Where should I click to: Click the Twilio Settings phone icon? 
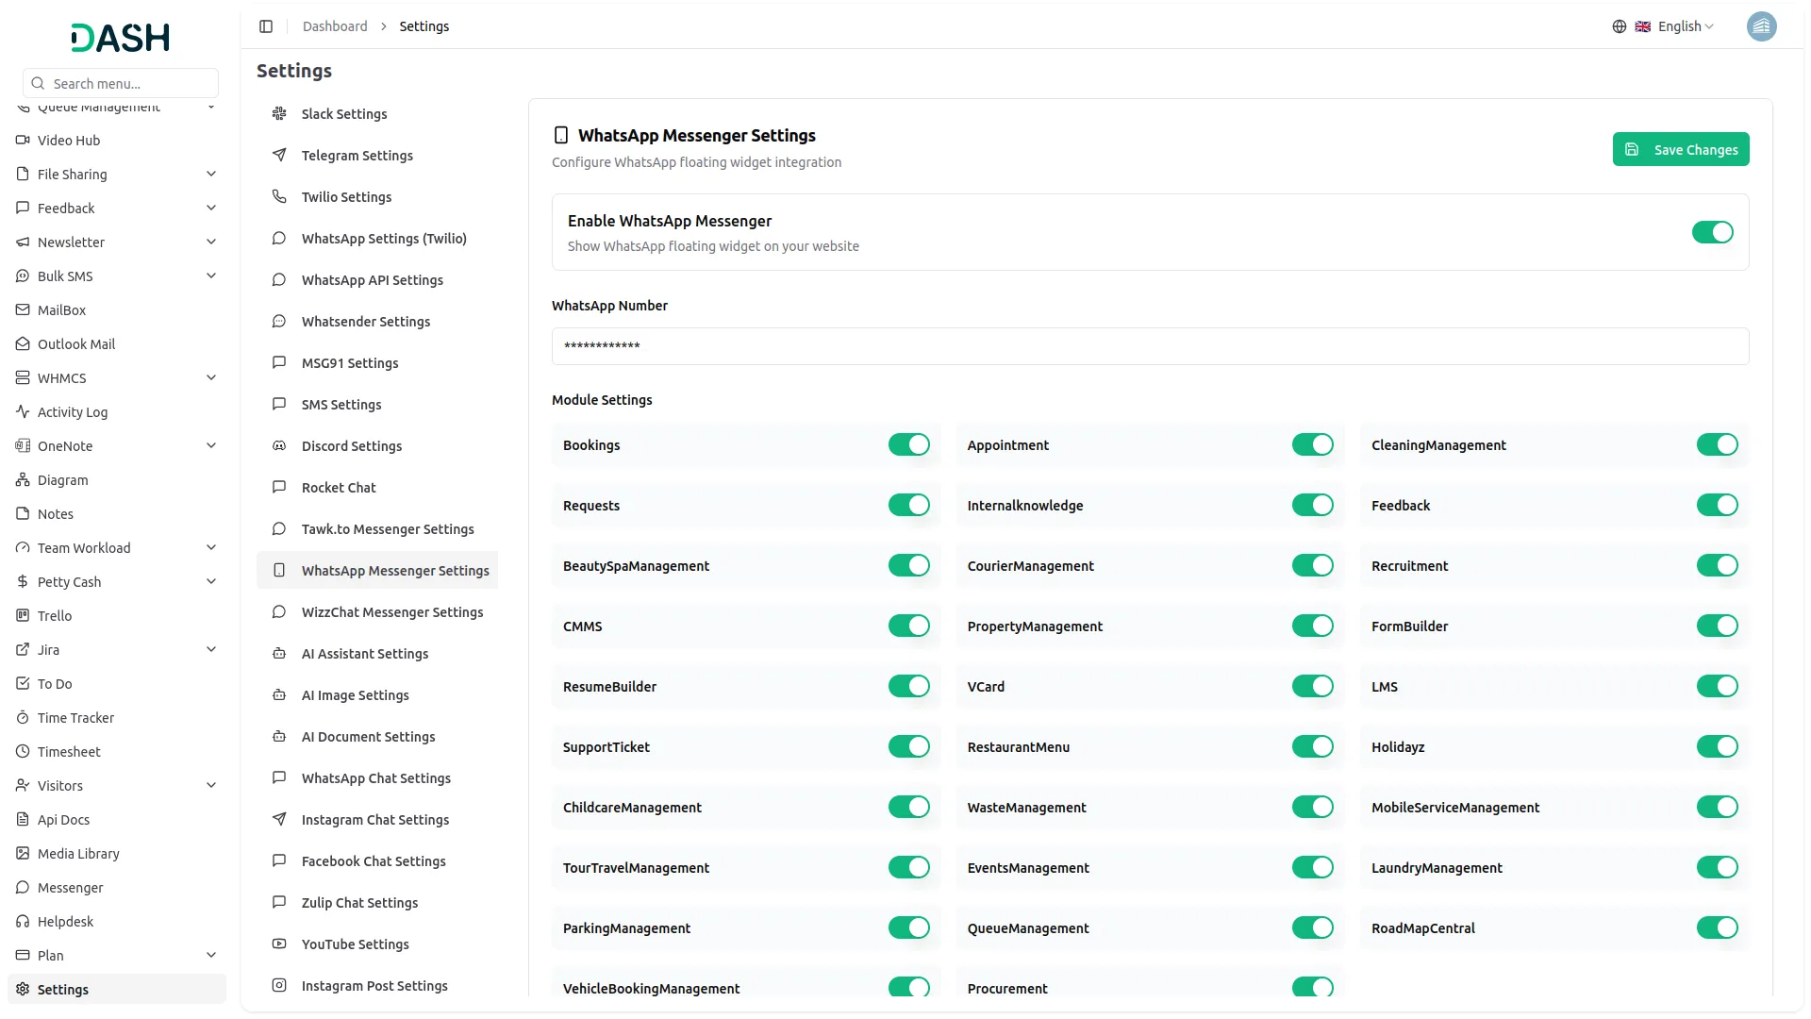[279, 197]
